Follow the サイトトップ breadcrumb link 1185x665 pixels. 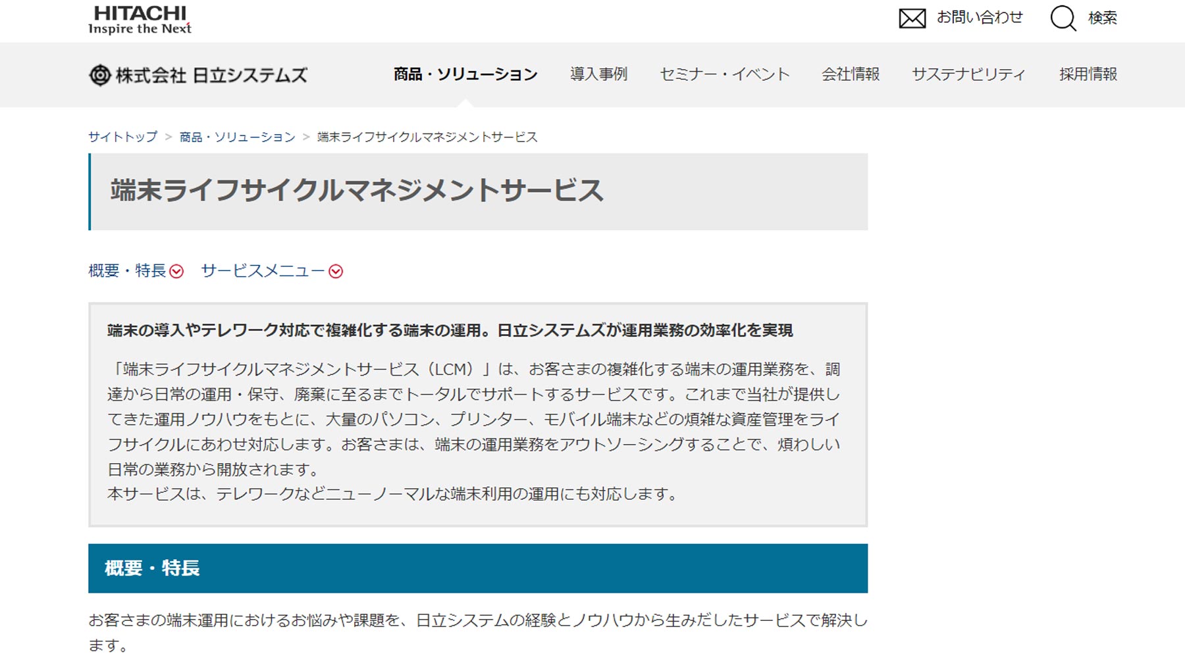(123, 137)
